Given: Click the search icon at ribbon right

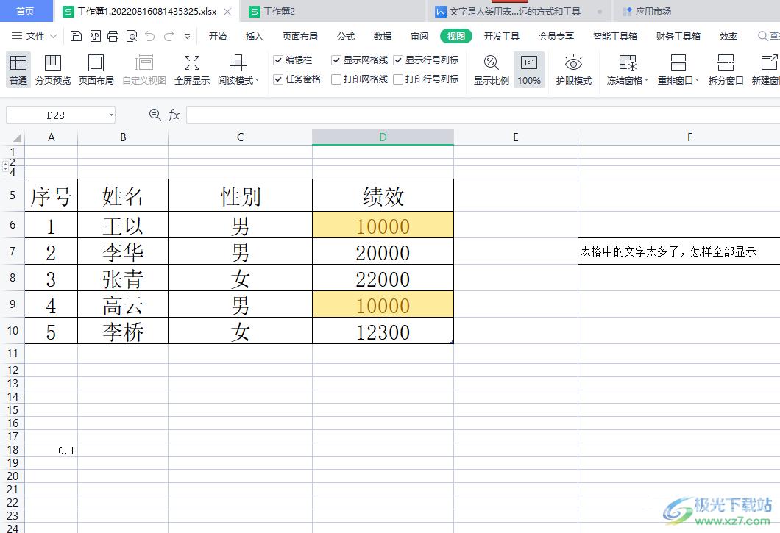Looking at the screenshot, I should [762, 36].
